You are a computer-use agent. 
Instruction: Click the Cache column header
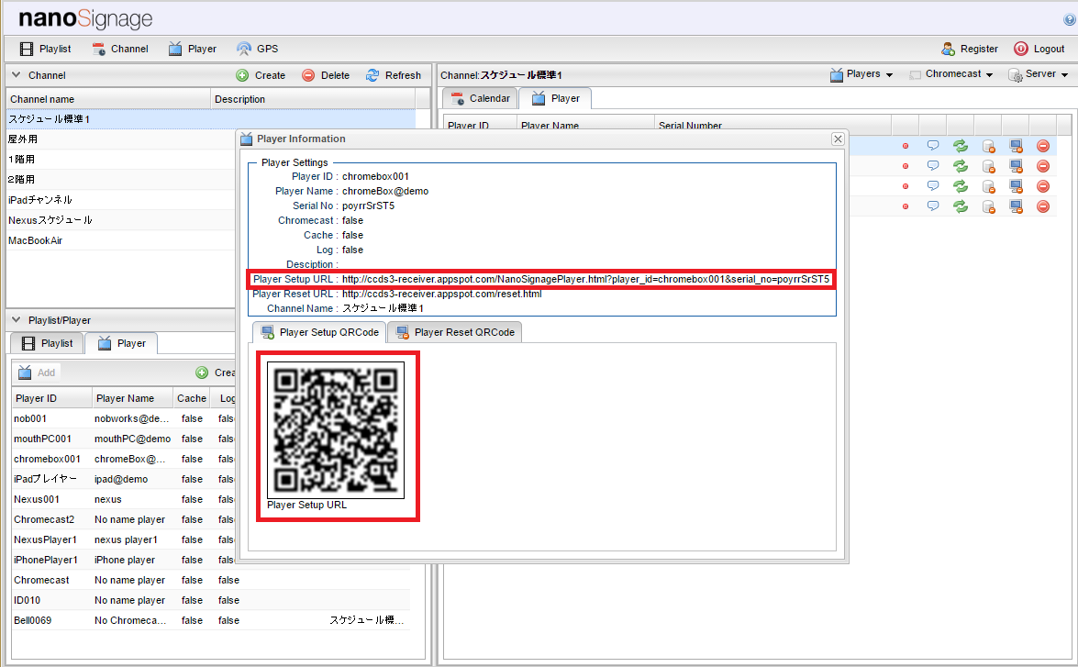(x=192, y=398)
